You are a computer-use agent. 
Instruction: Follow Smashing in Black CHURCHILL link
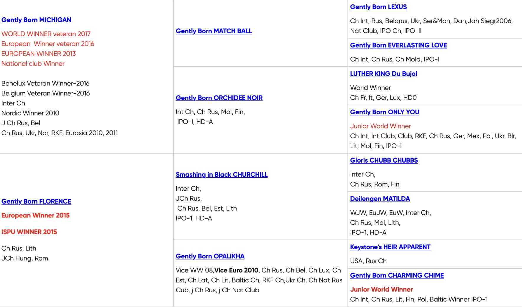click(222, 174)
